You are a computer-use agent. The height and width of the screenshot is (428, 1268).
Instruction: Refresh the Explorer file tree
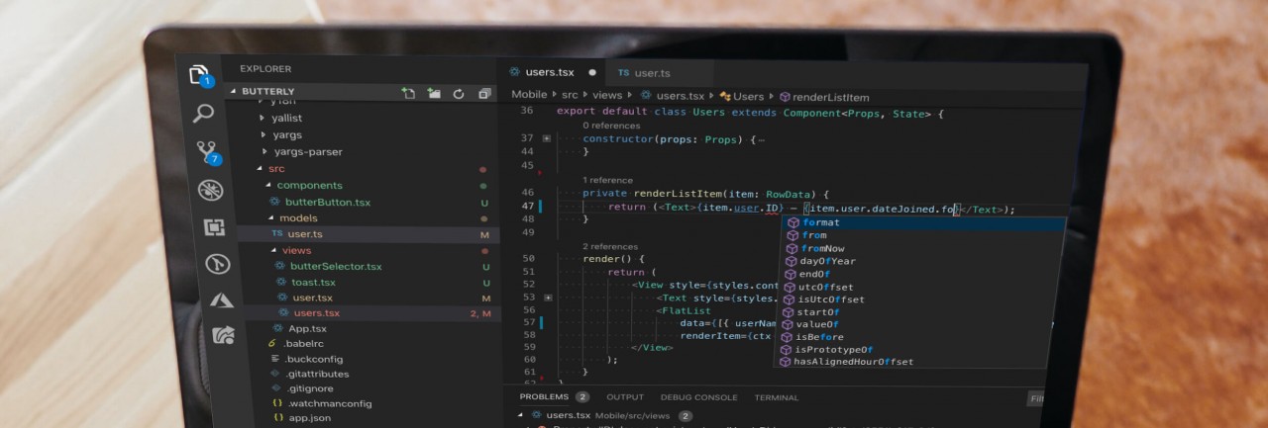click(x=459, y=93)
